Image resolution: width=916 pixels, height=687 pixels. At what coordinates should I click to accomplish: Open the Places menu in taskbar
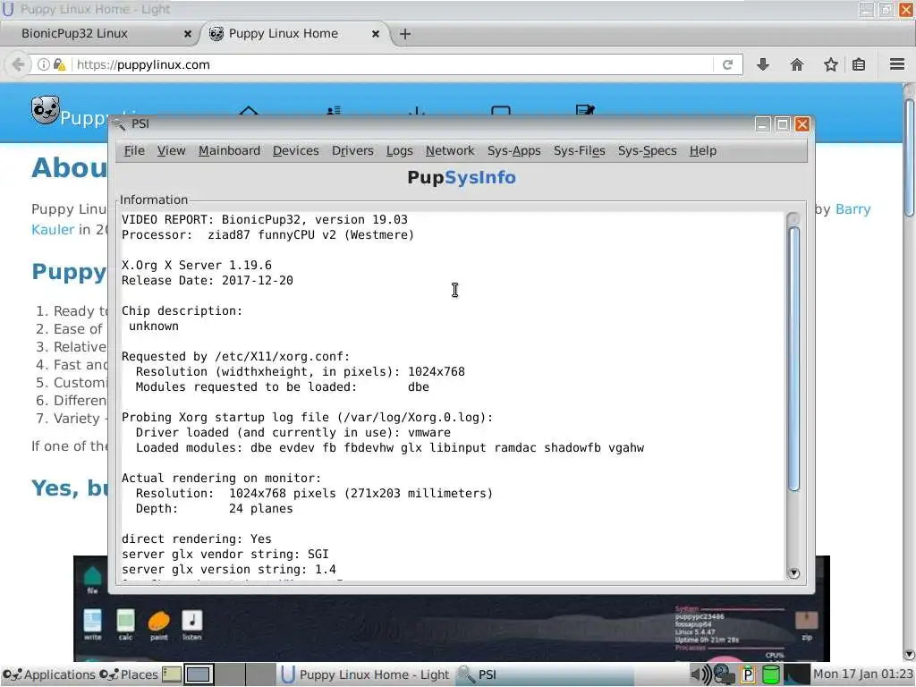129,674
